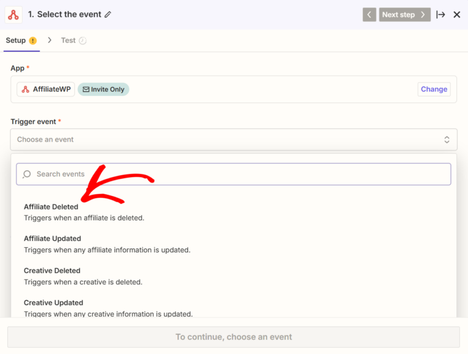This screenshot has width=468, height=354.
Task: Click 'Triggers when any affiliate information is updated.'
Action: 107,250
